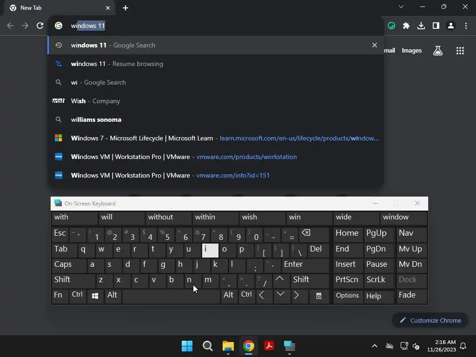Viewport: 476px width, 357px height.
Task: Toggle Caps lock key on keyboard
Action: pyautogui.click(x=69, y=265)
